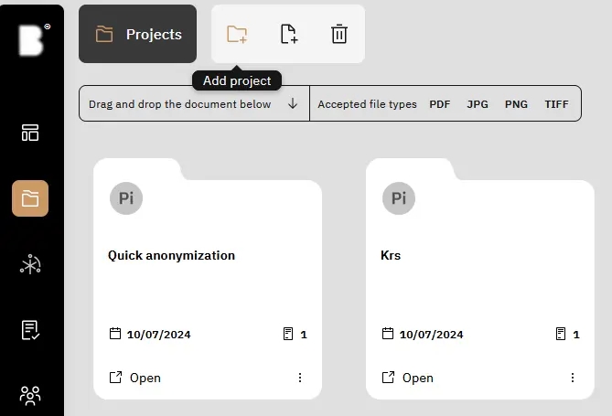
Task: Select the highlighted folder icon in sidebar
Action: coord(30,198)
